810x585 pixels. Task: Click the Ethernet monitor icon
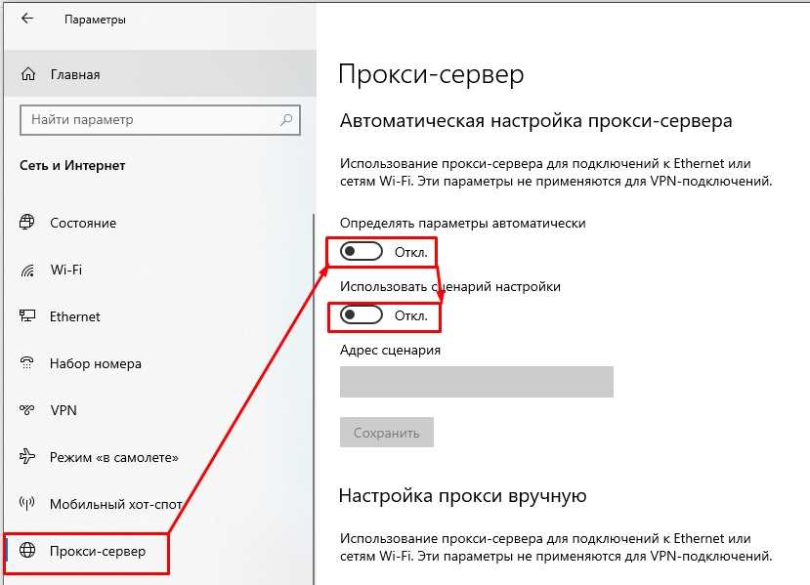[26, 315]
